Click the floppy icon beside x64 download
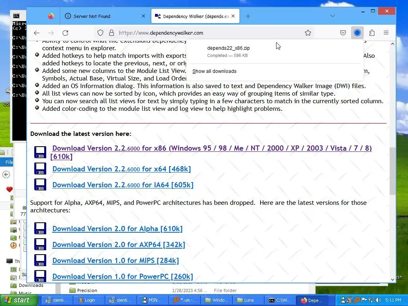The height and width of the screenshot is (306, 408). pyautogui.click(x=40, y=169)
